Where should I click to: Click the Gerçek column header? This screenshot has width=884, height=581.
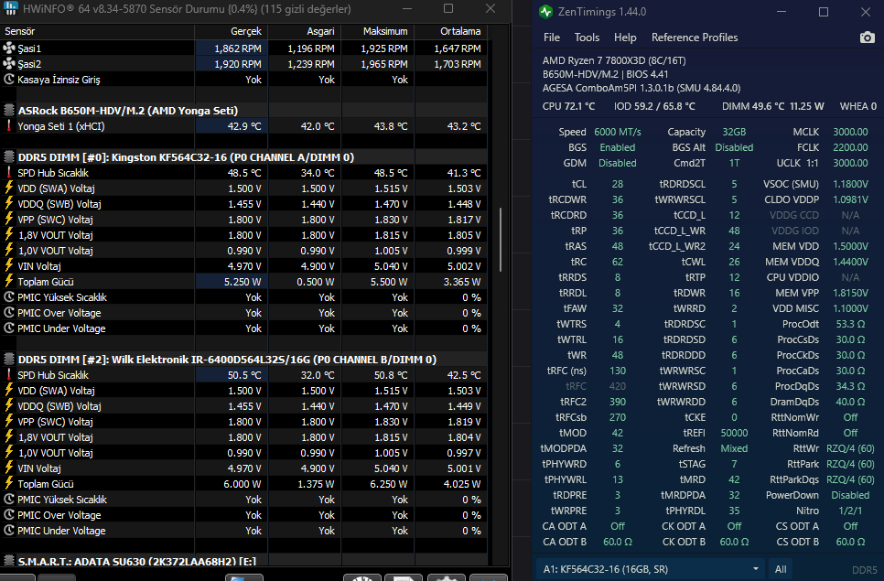click(x=232, y=31)
